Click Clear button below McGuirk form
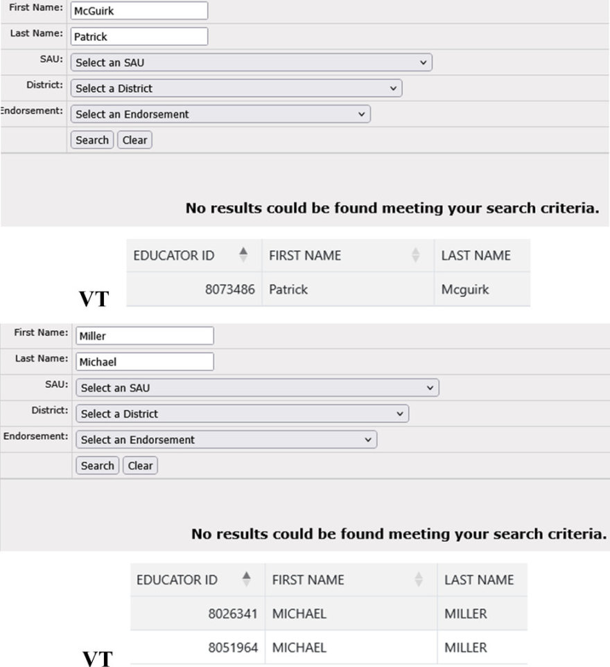610x667 pixels. [134, 140]
